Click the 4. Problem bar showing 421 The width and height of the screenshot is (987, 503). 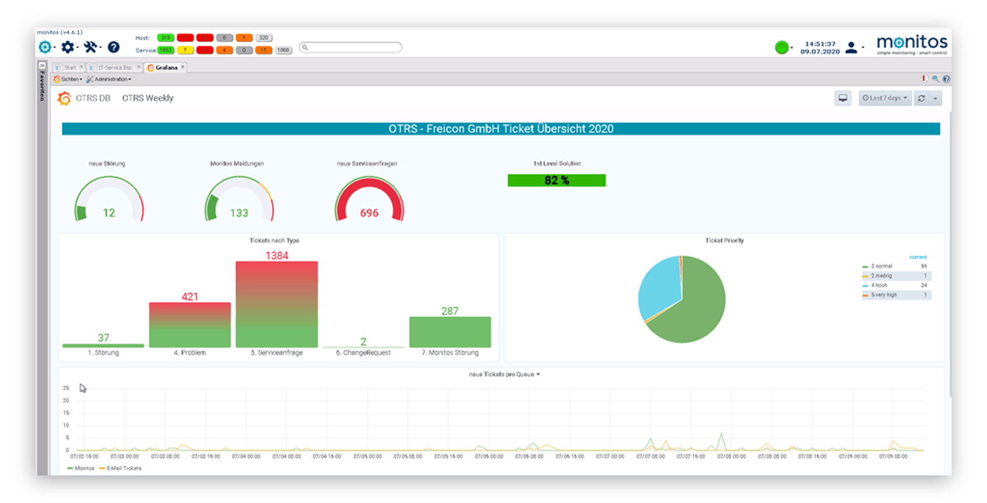coord(190,325)
